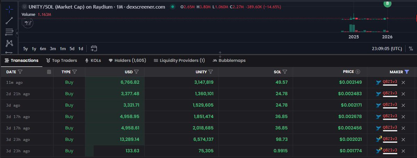The image size is (417, 158).
Task: Click the sparkle whale icon in the 13,289.14 row
Action: click(379, 139)
